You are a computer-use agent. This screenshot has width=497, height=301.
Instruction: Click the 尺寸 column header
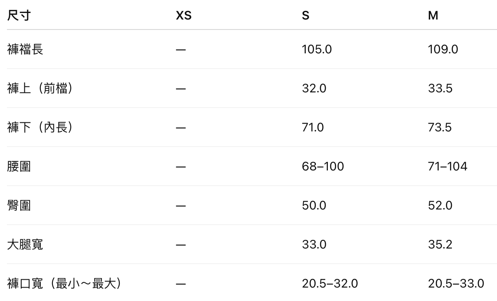click(x=19, y=16)
